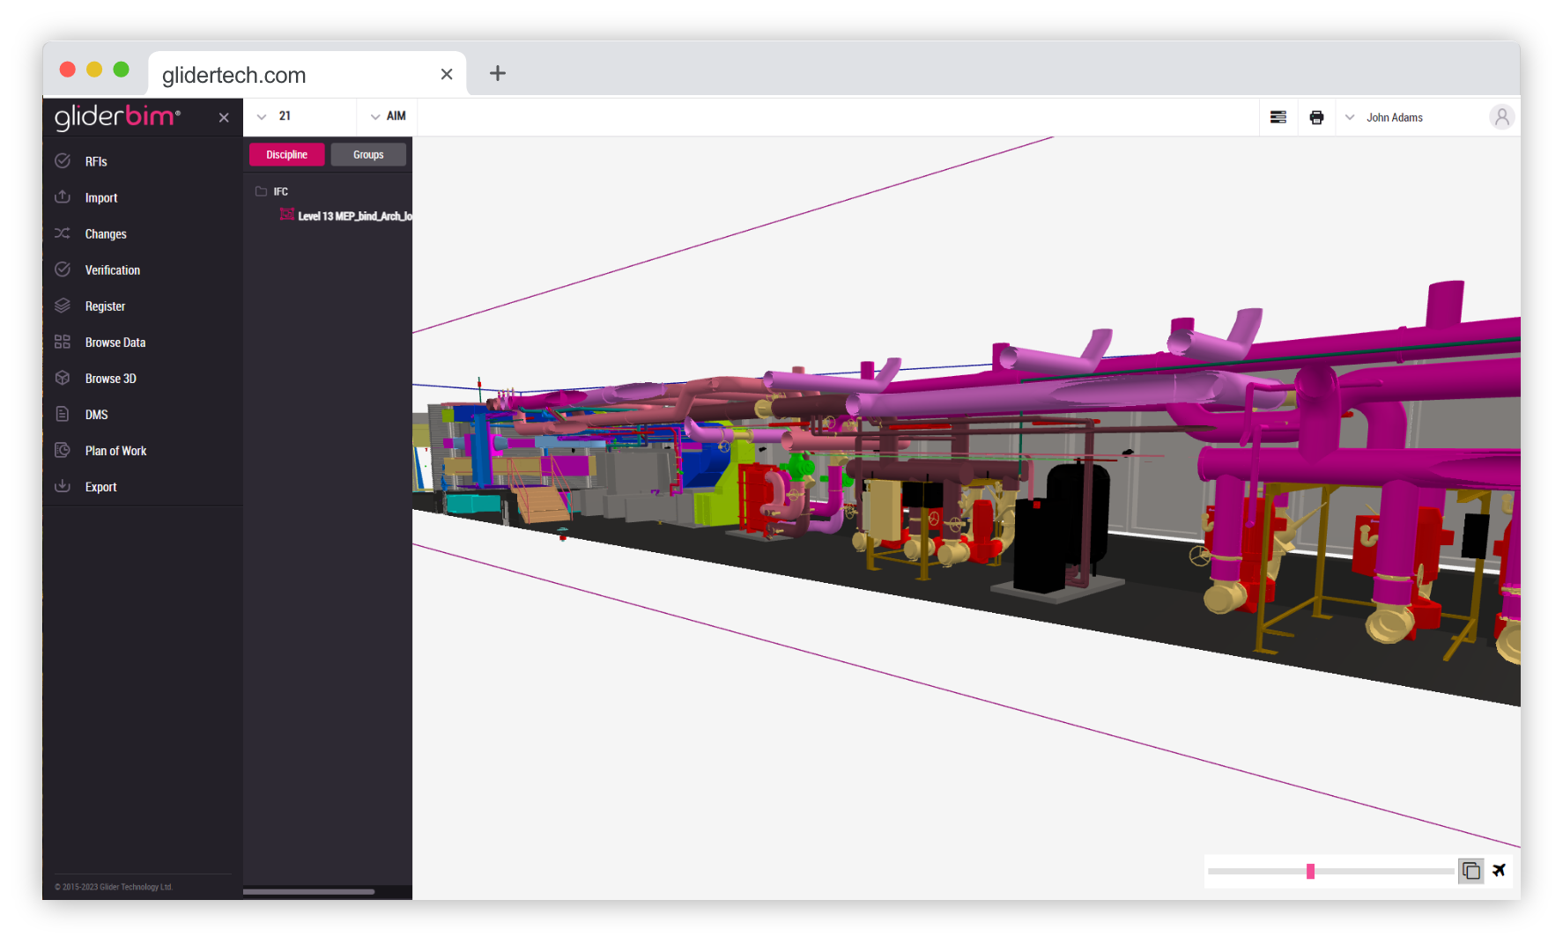This screenshot has height=944, width=1563.
Task: Open the RFIs menu item
Action: [x=96, y=162]
